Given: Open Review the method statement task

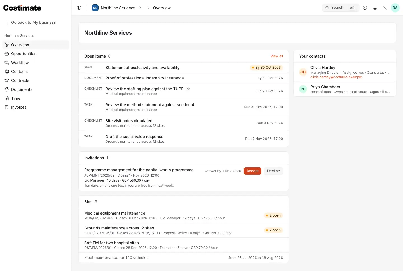Looking at the screenshot, I should tap(184, 107).
